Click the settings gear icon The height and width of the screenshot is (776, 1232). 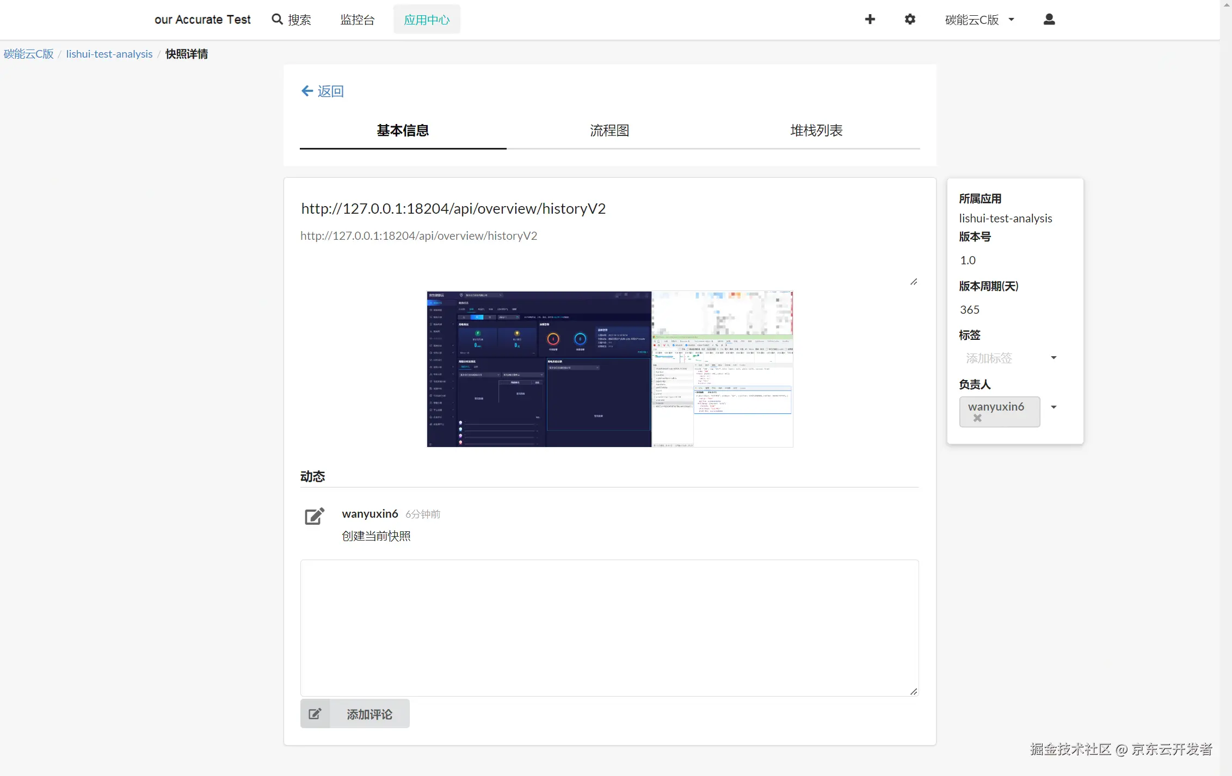pos(910,19)
